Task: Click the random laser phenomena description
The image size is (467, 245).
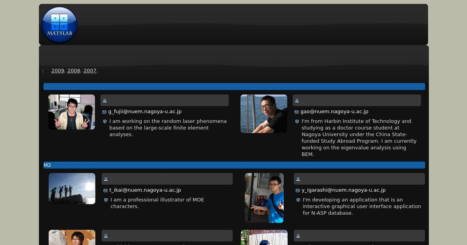Action: (x=168, y=128)
